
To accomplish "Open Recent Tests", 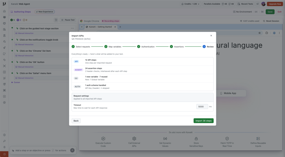I will tap(245, 4).
